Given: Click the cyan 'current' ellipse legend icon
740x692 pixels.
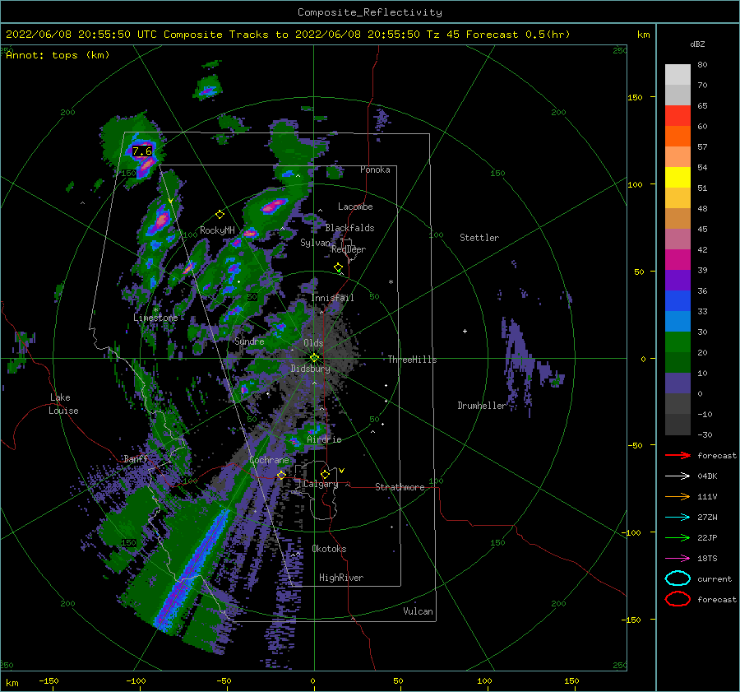Looking at the screenshot, I should click(x=678, y=578).
